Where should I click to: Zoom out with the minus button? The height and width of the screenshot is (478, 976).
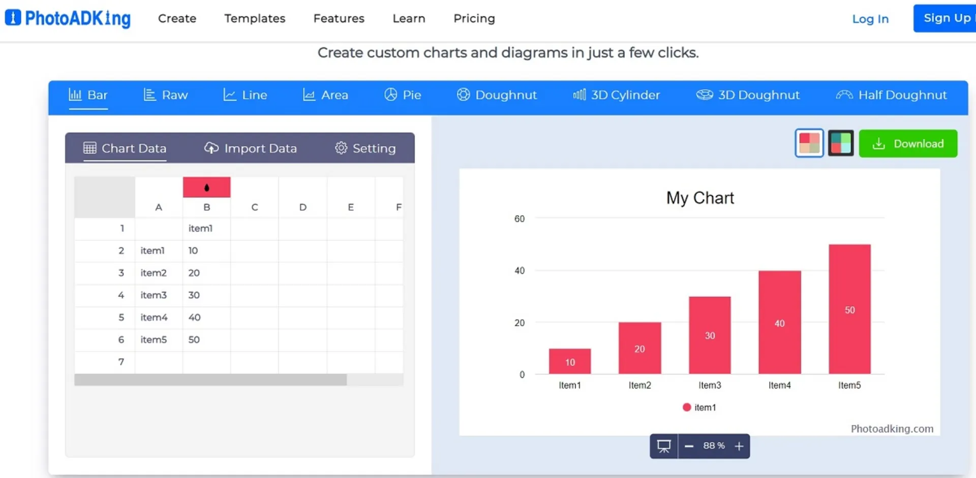pos(689,446)
